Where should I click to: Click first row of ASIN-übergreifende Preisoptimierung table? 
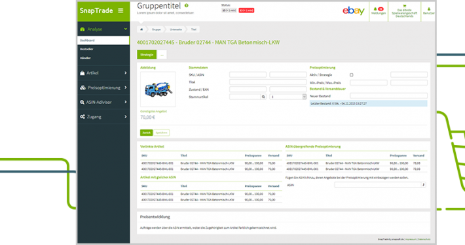[356, 163]
